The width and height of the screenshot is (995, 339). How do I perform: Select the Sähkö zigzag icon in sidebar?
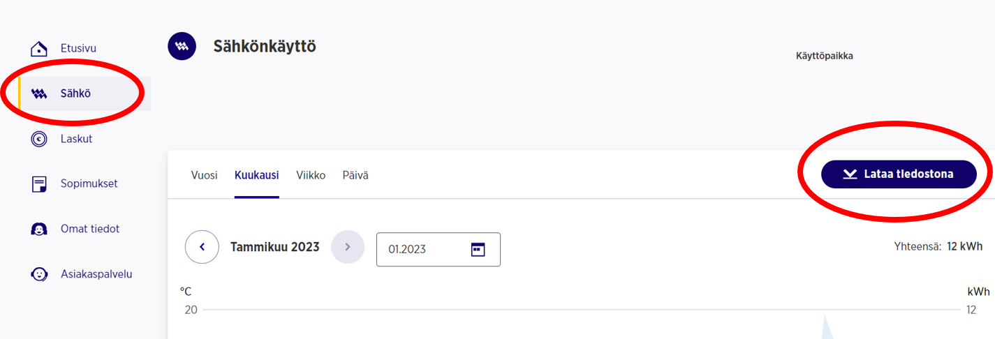point(39,94)
